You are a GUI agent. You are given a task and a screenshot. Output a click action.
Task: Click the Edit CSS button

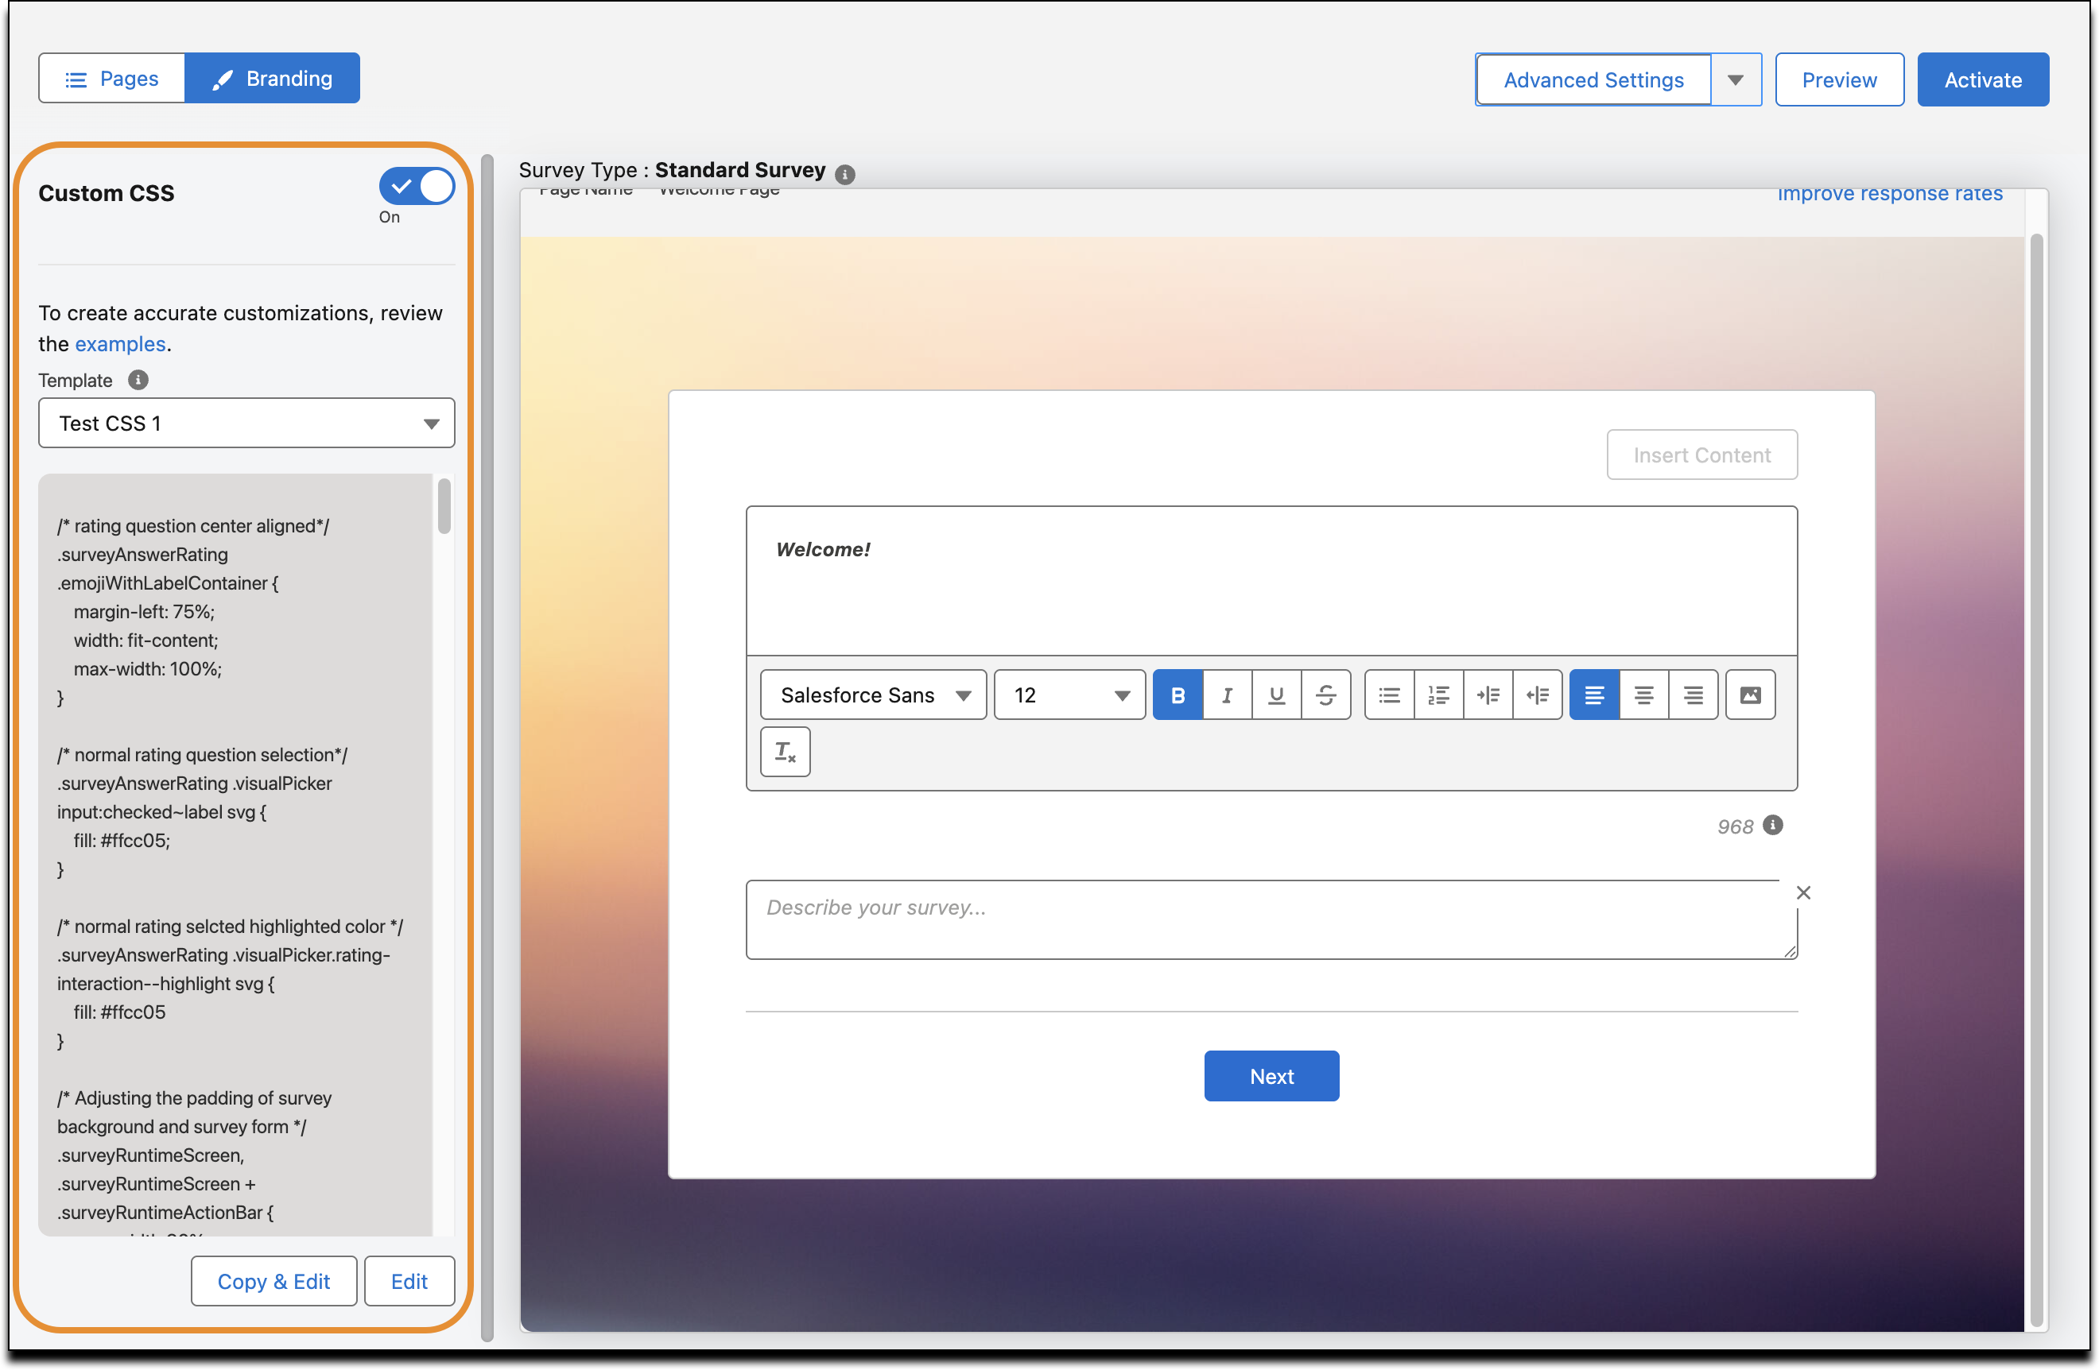click(x=409, y=1280)
